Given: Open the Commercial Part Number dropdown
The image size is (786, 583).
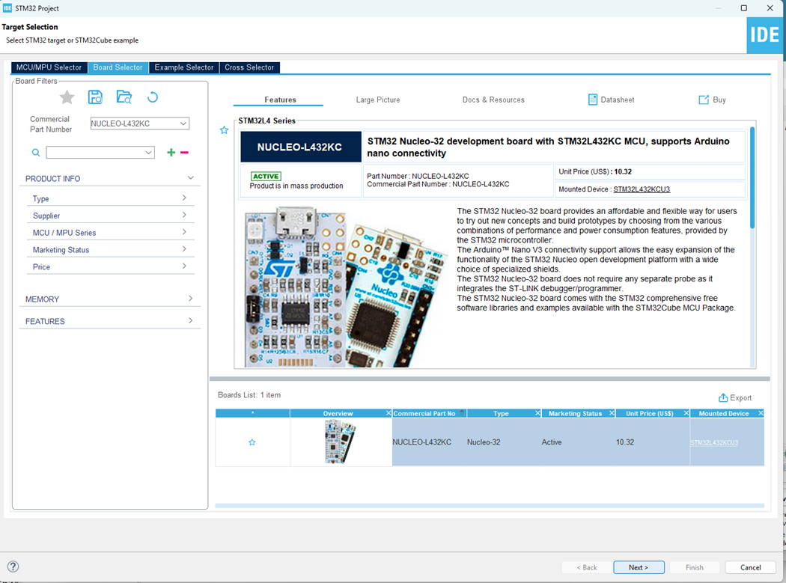Looking at the screenshot, I should point(183,123).
